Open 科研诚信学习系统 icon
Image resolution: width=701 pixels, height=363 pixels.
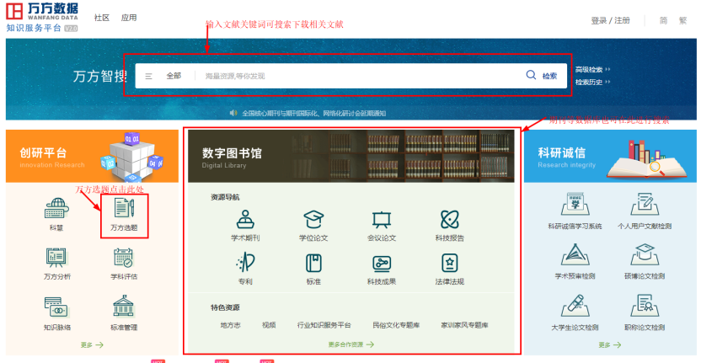(575, 205)
